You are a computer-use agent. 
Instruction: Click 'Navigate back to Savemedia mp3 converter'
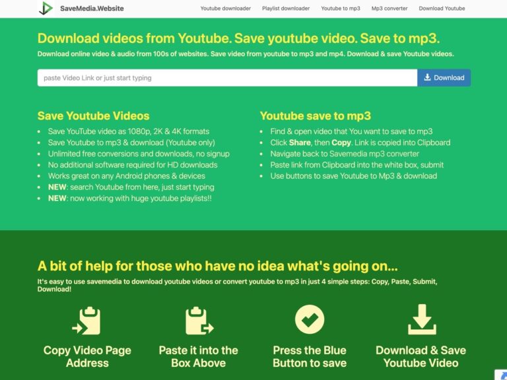[345, 154]
